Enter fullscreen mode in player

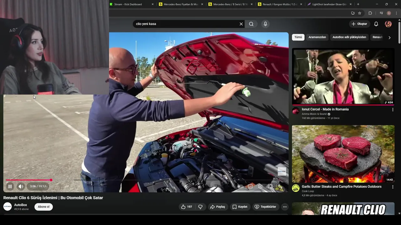click(280, 187)
